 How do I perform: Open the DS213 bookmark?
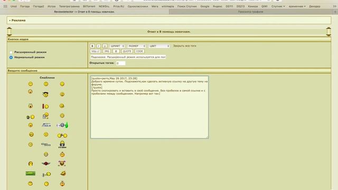pos(240,6)
